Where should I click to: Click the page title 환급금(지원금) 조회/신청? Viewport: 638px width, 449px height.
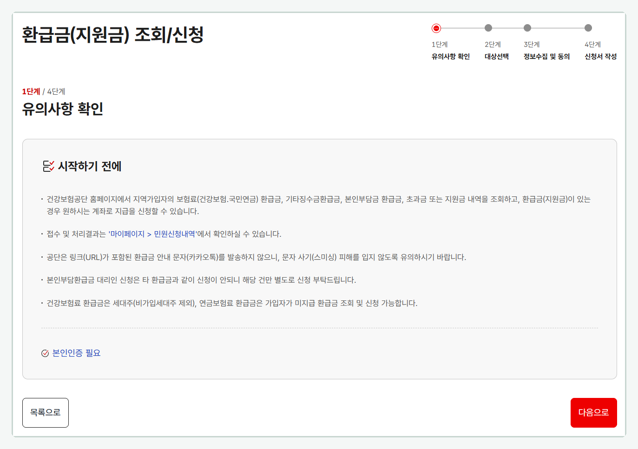[x=113, y=35]
